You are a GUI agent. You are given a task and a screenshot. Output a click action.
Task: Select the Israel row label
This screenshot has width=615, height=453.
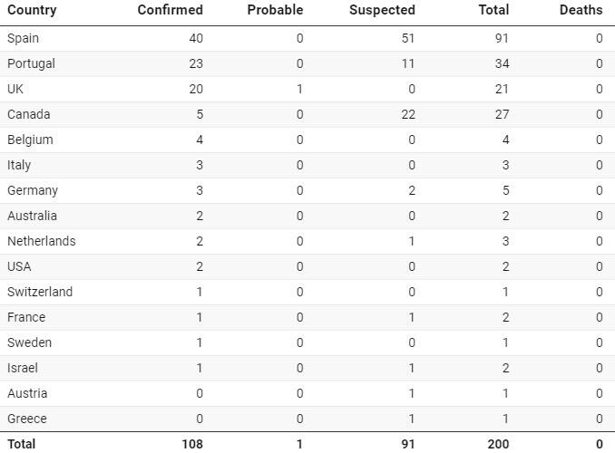coord(22,368)
